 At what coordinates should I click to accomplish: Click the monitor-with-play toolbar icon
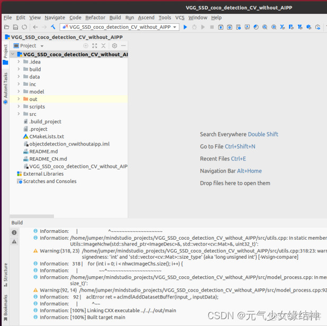click(247, 27)
